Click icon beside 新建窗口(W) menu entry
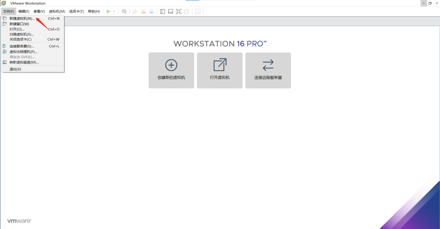The width and height of the screenshot is (440, 229). click(4, 24)
